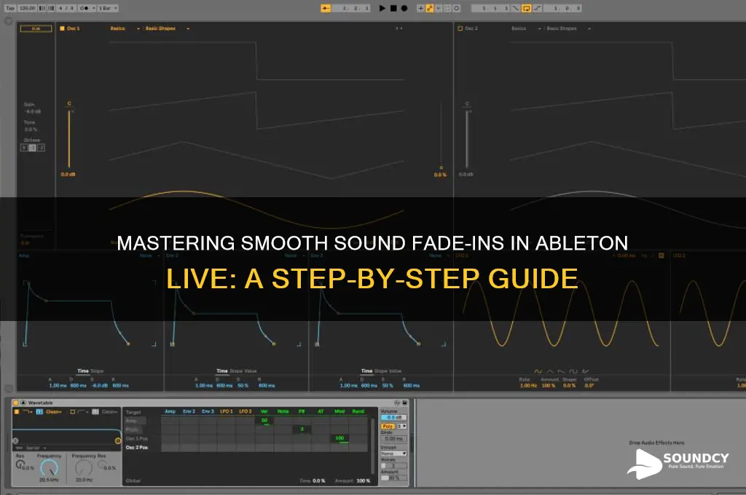Viewport: 746px width, 495px height.
Task: Open Osc 1 Basics category dropdown
Action: 125,28
